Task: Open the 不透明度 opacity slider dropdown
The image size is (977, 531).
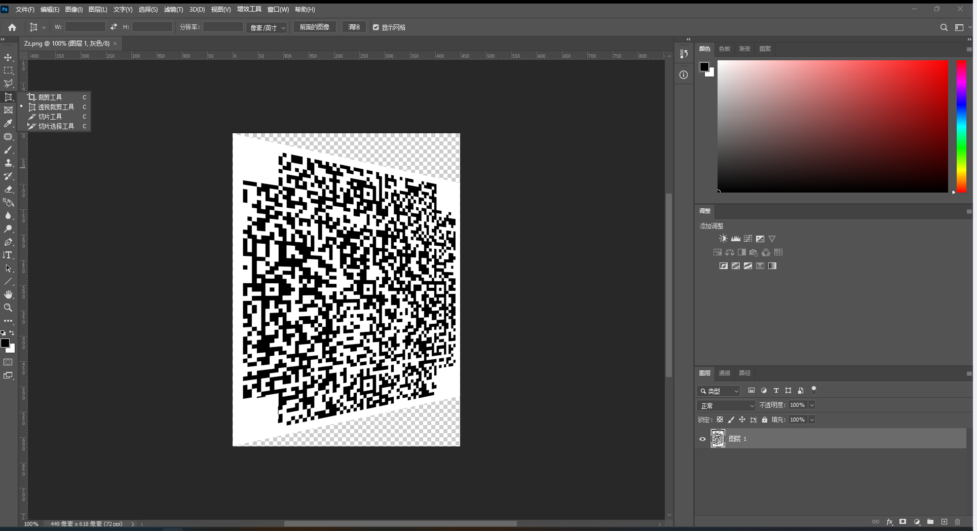Action: point(812,405)
